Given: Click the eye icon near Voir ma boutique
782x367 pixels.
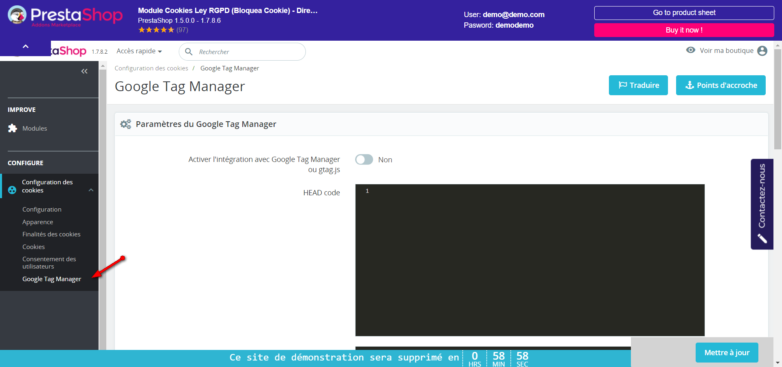Looking at the screenshot, I should pyautogui.click(x=690, y=50).
